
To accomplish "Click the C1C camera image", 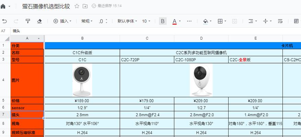I will [x=82, y=80].
